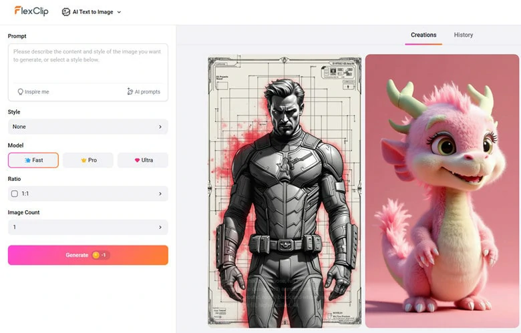Screen dimensions: 521x333
Task: Click the blue icon on Fast
Action: [27, 160]
